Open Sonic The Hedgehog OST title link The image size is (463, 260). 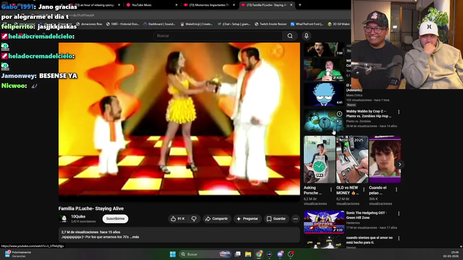[366, 215]
